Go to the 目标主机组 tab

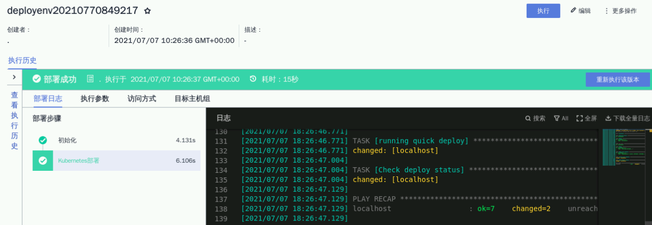tap(192, 99)
